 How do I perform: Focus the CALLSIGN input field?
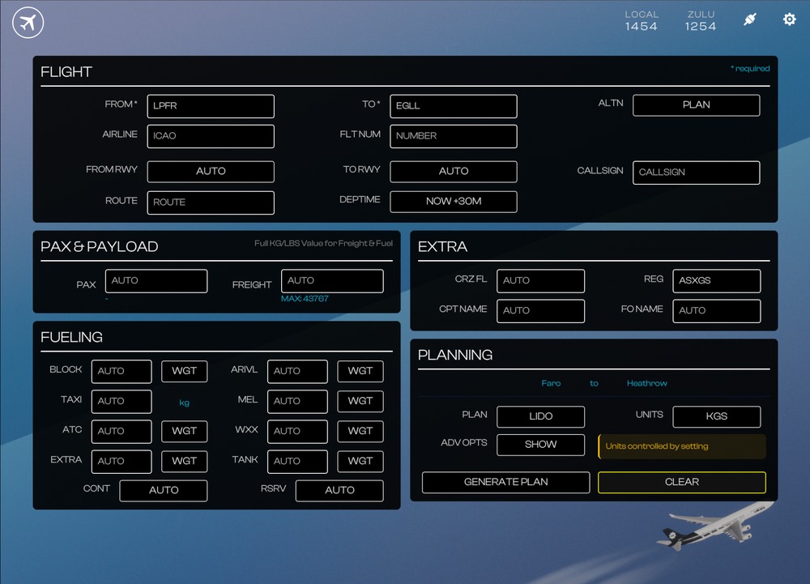pos(696,173)
